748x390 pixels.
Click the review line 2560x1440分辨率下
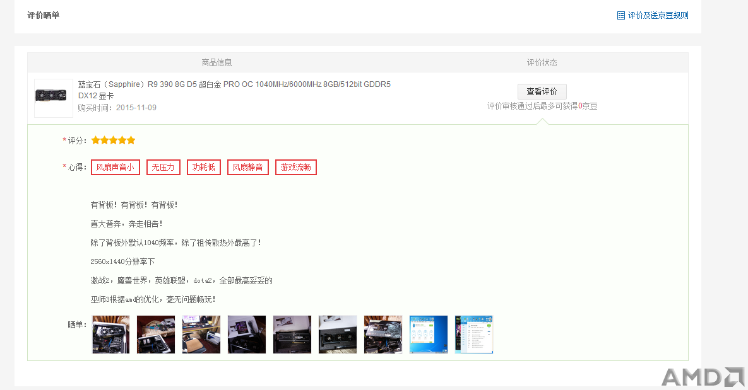[122, 261]
